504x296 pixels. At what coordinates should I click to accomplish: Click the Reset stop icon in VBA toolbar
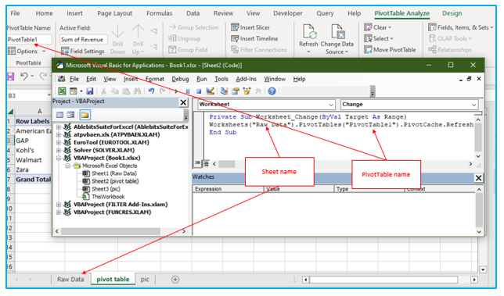point(199,91)
